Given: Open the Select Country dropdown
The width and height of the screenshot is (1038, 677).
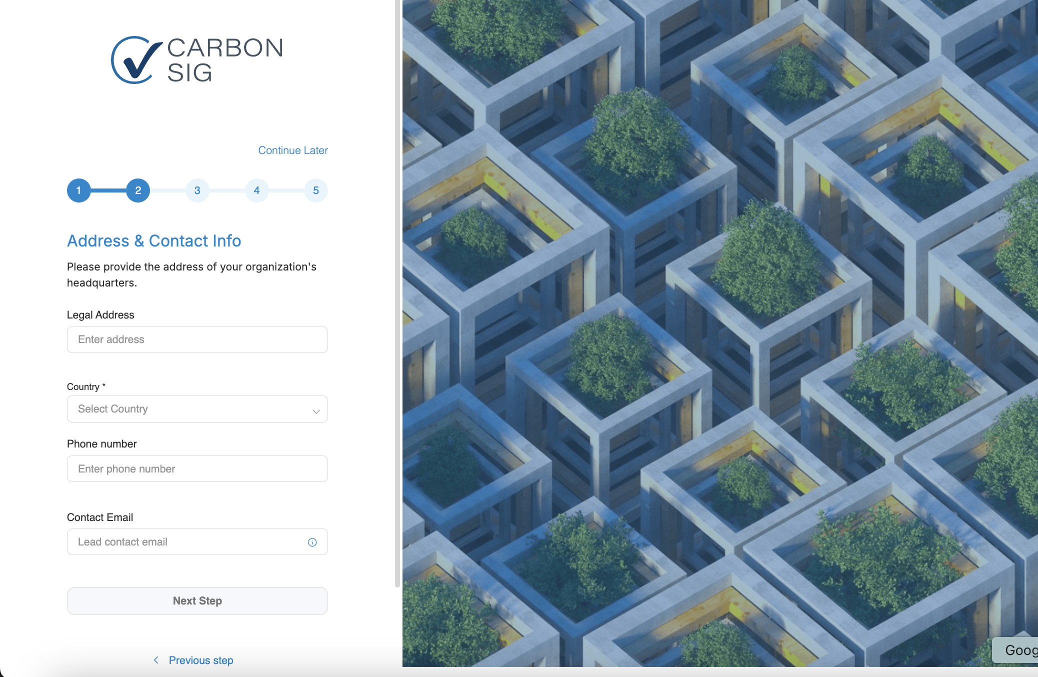Looking at the screenshot, I should tap(197, 409).
